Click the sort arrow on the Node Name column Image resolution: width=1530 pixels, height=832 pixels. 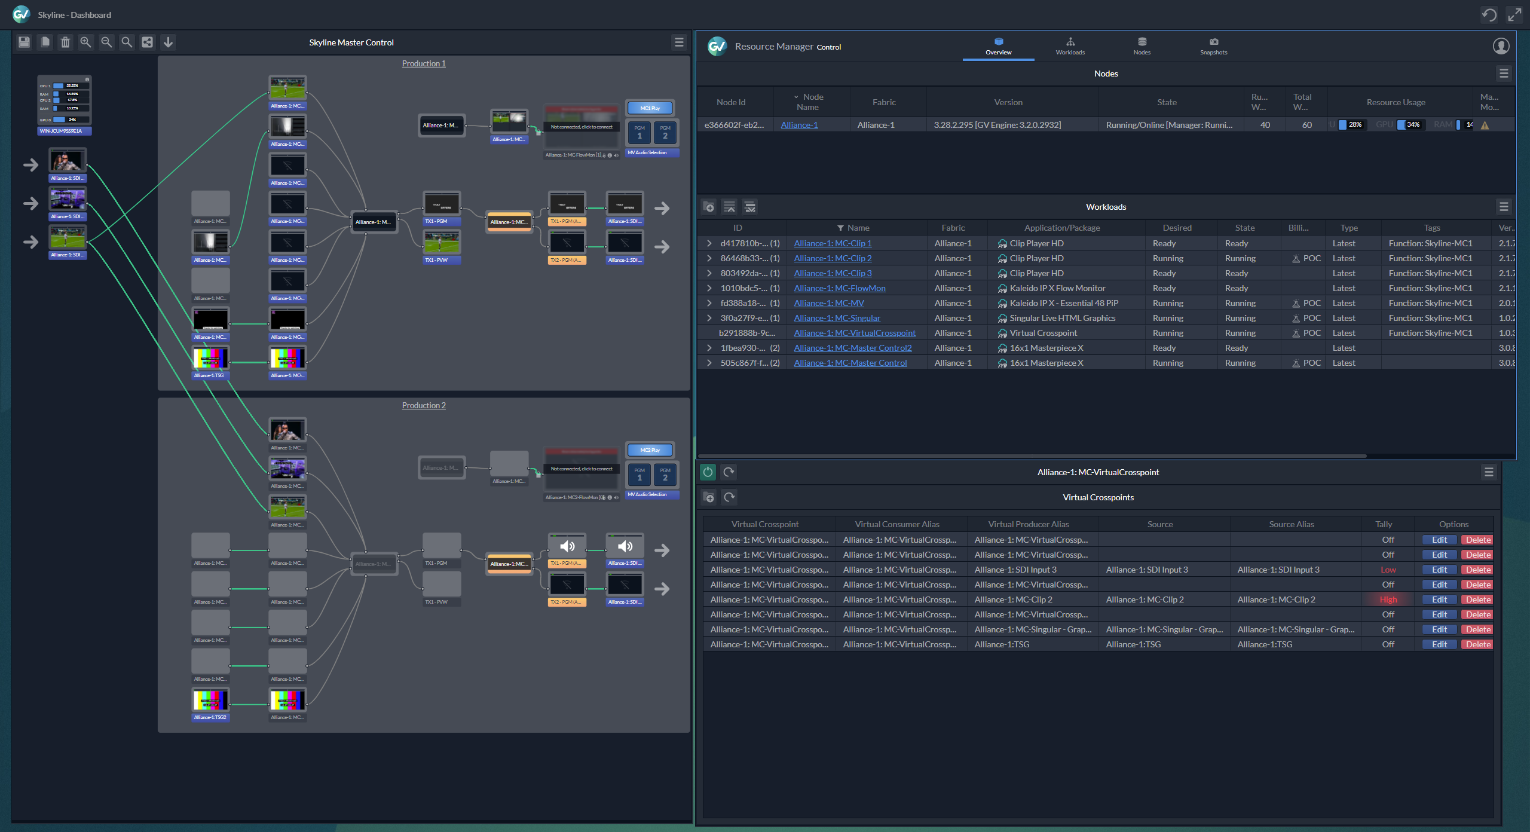(796, 97)
